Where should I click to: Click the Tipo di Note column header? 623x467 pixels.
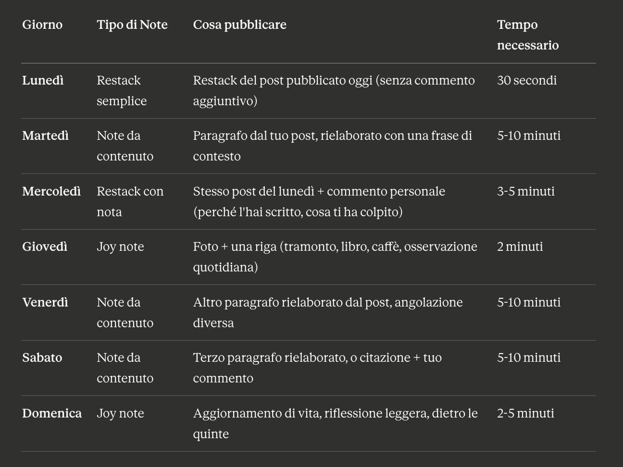132,25
